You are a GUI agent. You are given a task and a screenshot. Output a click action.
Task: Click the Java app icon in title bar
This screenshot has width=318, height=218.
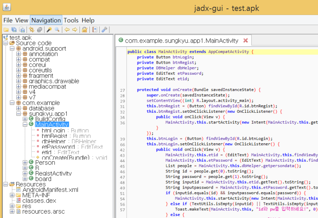point(7,7)
